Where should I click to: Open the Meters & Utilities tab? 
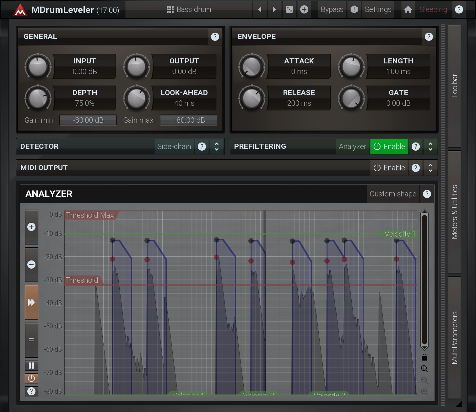tap(454, 212)
